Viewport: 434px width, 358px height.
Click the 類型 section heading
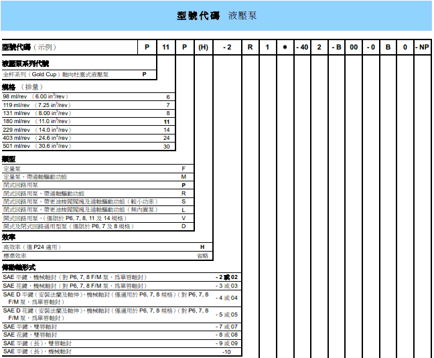(9, 159)
